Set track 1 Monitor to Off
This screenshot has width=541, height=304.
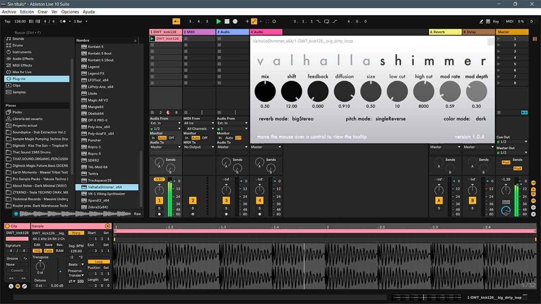click(x=171, y=138)
